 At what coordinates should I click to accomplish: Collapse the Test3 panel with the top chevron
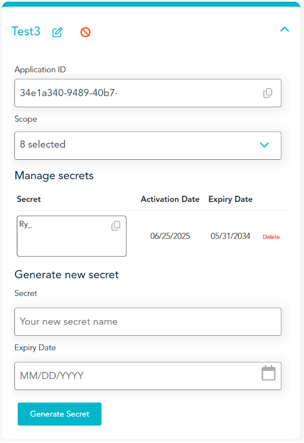click(285, 30)
